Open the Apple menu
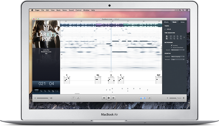Viewport: 219px width, 126px height. (32, 10)
